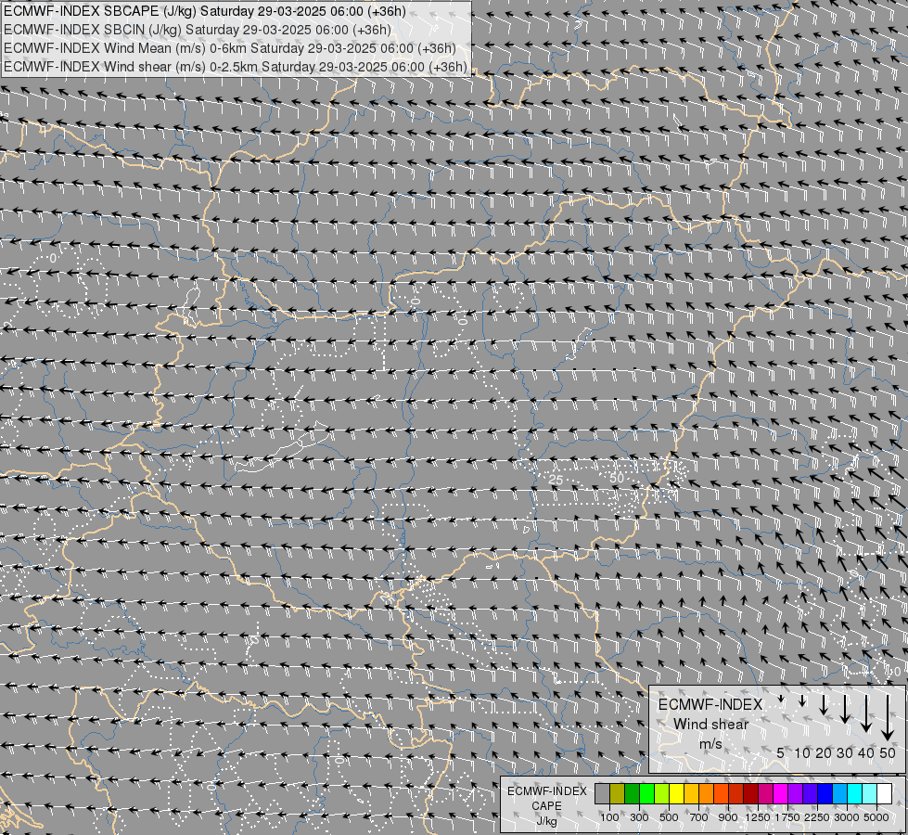Click the Wind shear 0-2.5km title line
This screenshot has width=908, height=835.
point(235,67)
